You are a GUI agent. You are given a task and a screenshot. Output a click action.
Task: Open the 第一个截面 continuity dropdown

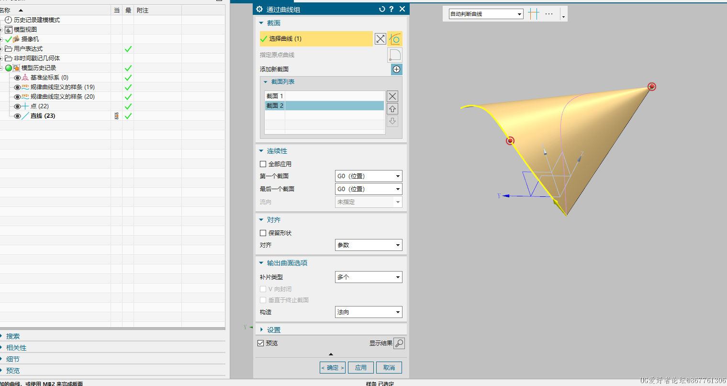pyautogui.click(x=369, y=176)
